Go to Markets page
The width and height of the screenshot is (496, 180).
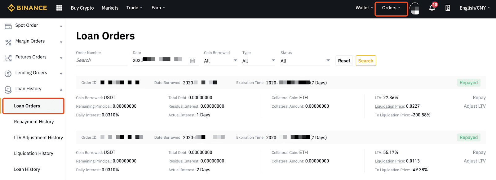110,8
